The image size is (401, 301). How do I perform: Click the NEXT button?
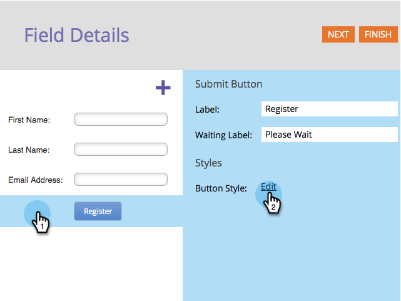[x=338, y=34]
